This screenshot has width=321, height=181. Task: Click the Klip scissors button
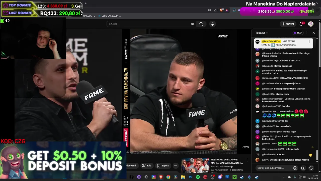pos(146,166)
